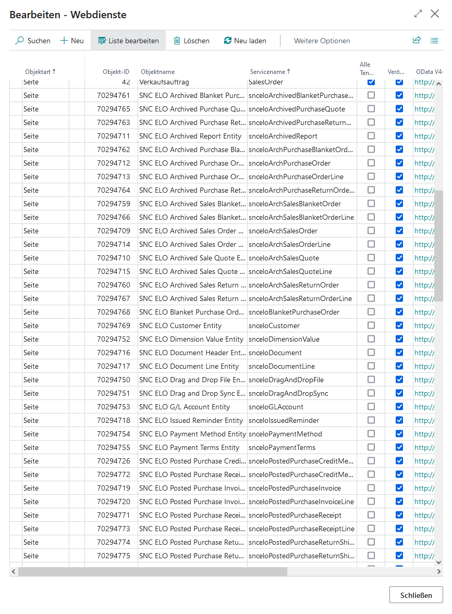The height and width of the screenshot is (614, 452).
Task: Uncheck Veröffentlicht for sncelоGLAccount row
Action: 399,407
